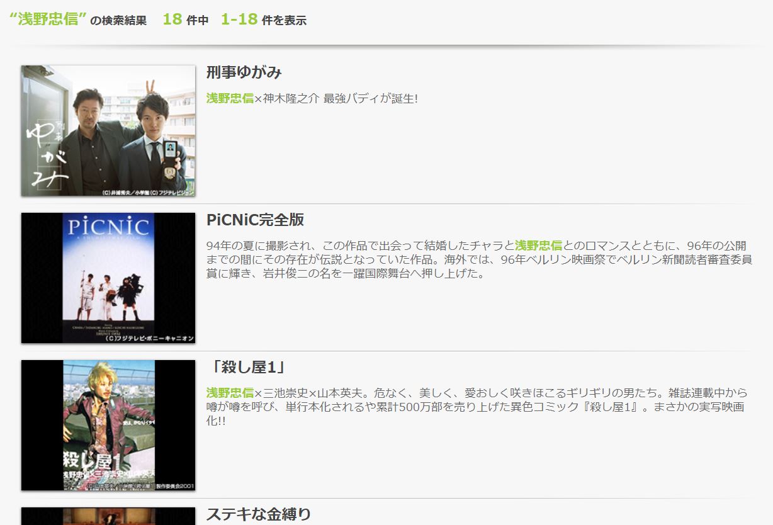Click the 18 件中 result count
The width and height of the screenshot is (773, 525).
(185, 20)
